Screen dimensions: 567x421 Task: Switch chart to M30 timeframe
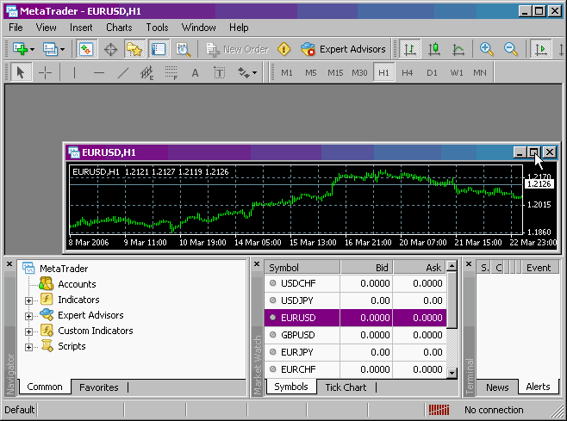point(359,72)
